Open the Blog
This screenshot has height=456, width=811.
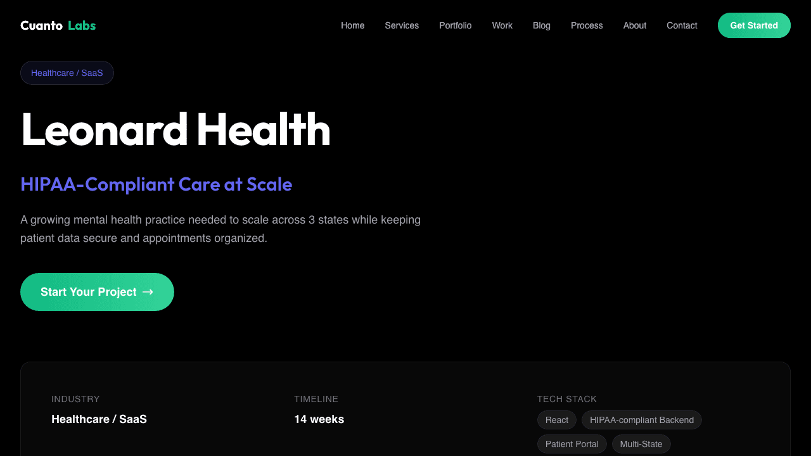[541, 25]
